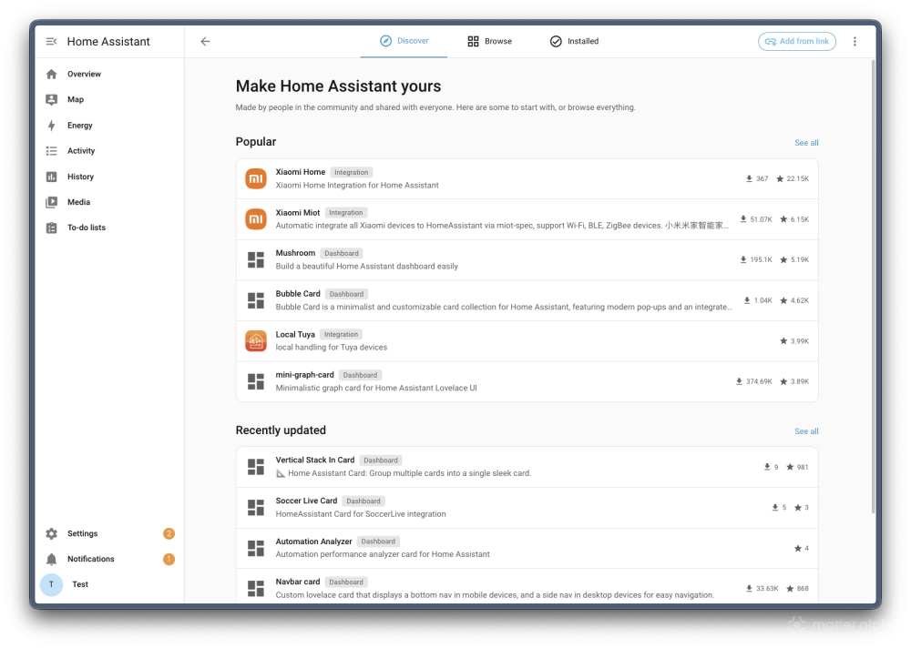911x648 pixels.
Task: Click the Add from link button
Action: pyautogui.click(x=796, y=41)
